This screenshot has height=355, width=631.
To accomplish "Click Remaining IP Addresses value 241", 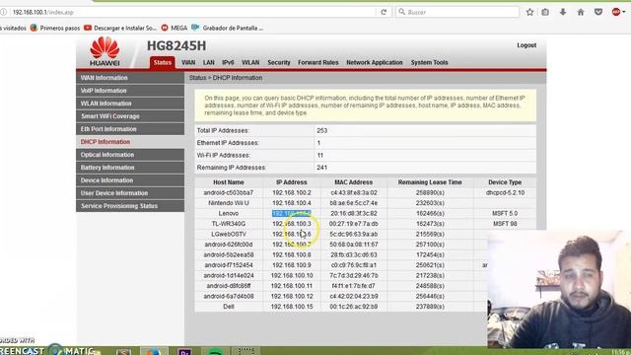I will 322,168.
